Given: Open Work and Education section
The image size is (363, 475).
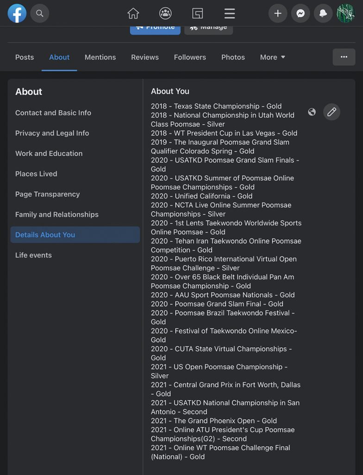Looking at the screenshot, I should [x=49, y=153].
